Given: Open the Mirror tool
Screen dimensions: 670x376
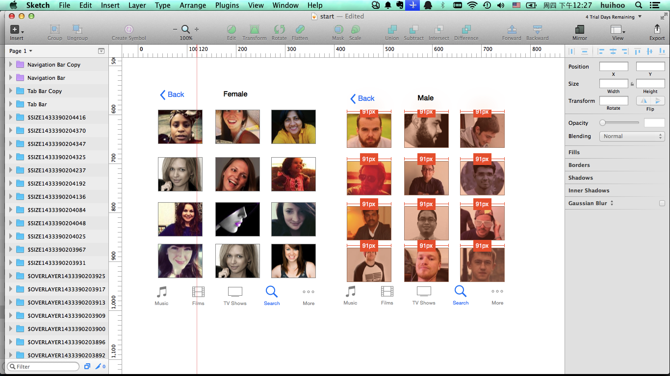Looking at the screenshot, I should tap(579, 30).
